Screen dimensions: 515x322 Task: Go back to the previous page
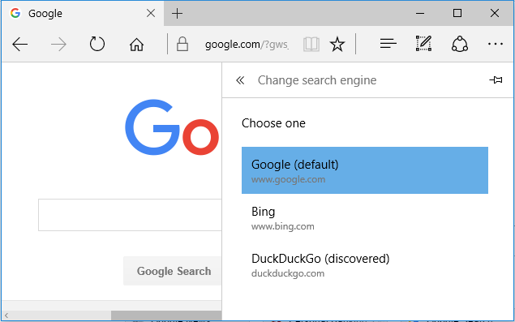pyautogui.click(x=19, y=44)
